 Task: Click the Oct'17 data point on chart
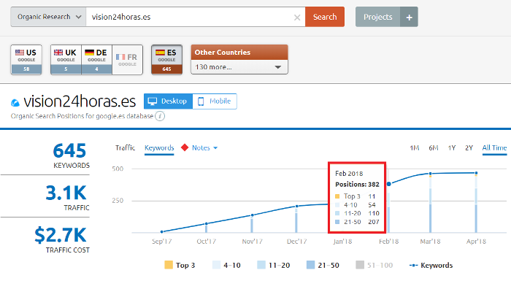[x=207, y=223]
